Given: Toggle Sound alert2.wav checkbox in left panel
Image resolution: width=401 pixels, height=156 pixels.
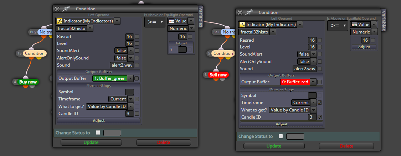Looking at the screenshot, I should click(137, 65).
